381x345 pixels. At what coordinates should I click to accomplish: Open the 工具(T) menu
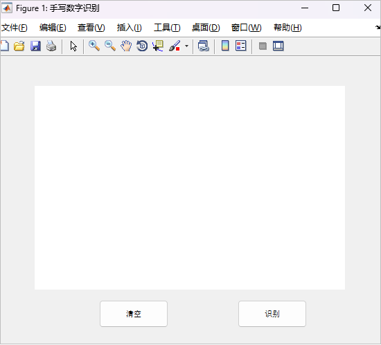tap(167, 28)
